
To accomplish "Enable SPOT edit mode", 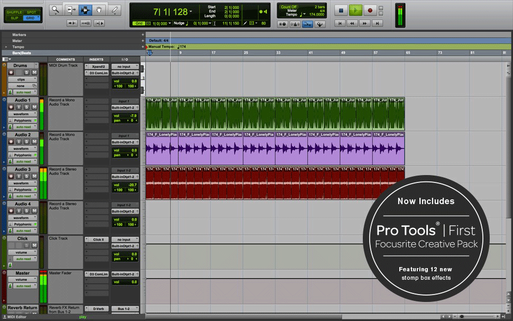I will 31,12.
